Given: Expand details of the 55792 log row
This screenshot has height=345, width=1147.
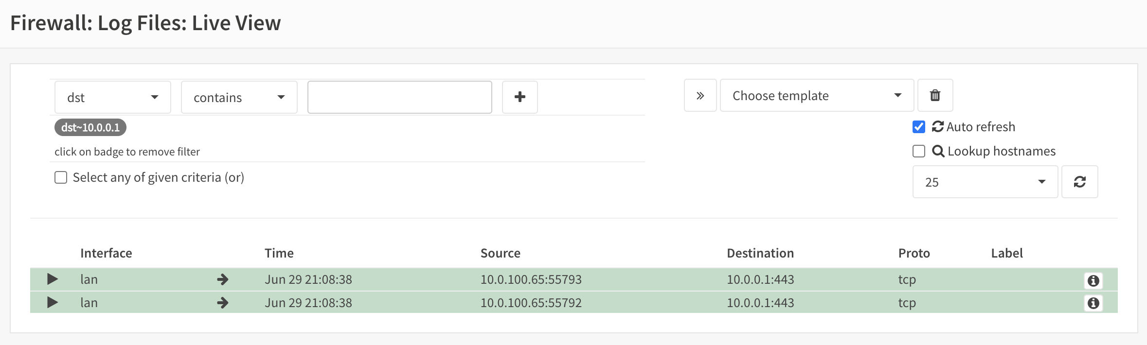Looking at the screenshot, I should coord(53,303).
